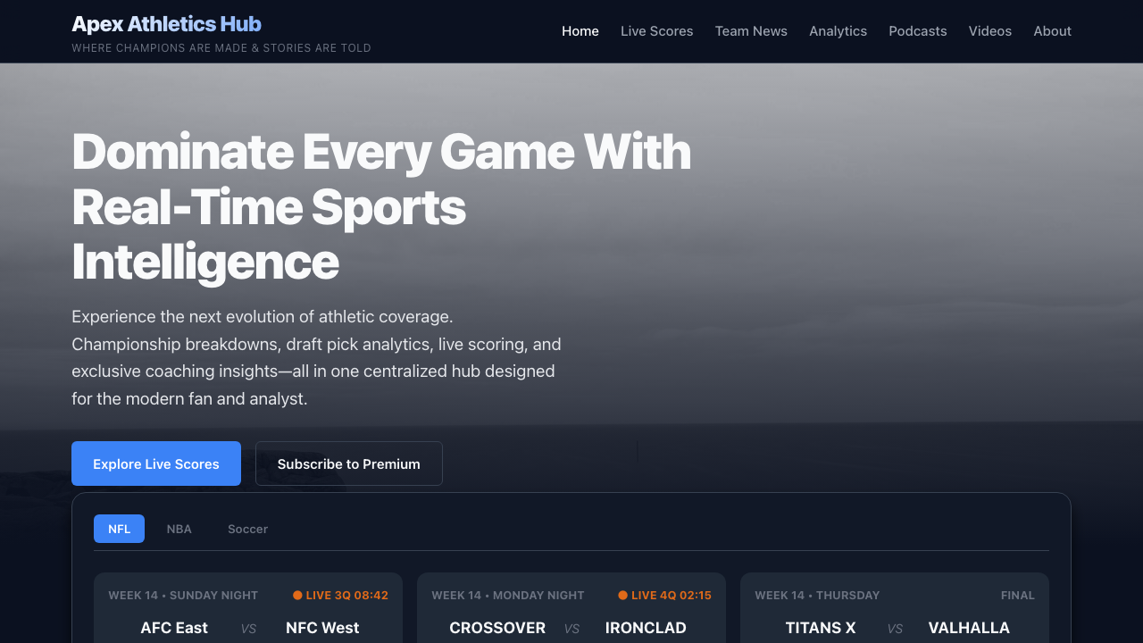Open the Home nav link
The height and width of the screenshot is (643, 1143).
[580, 31]
